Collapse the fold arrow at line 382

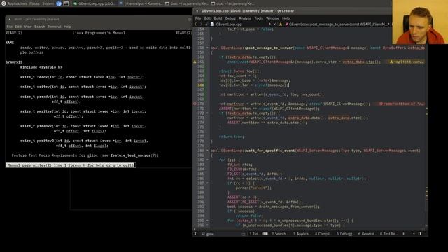tap(207, 160)
